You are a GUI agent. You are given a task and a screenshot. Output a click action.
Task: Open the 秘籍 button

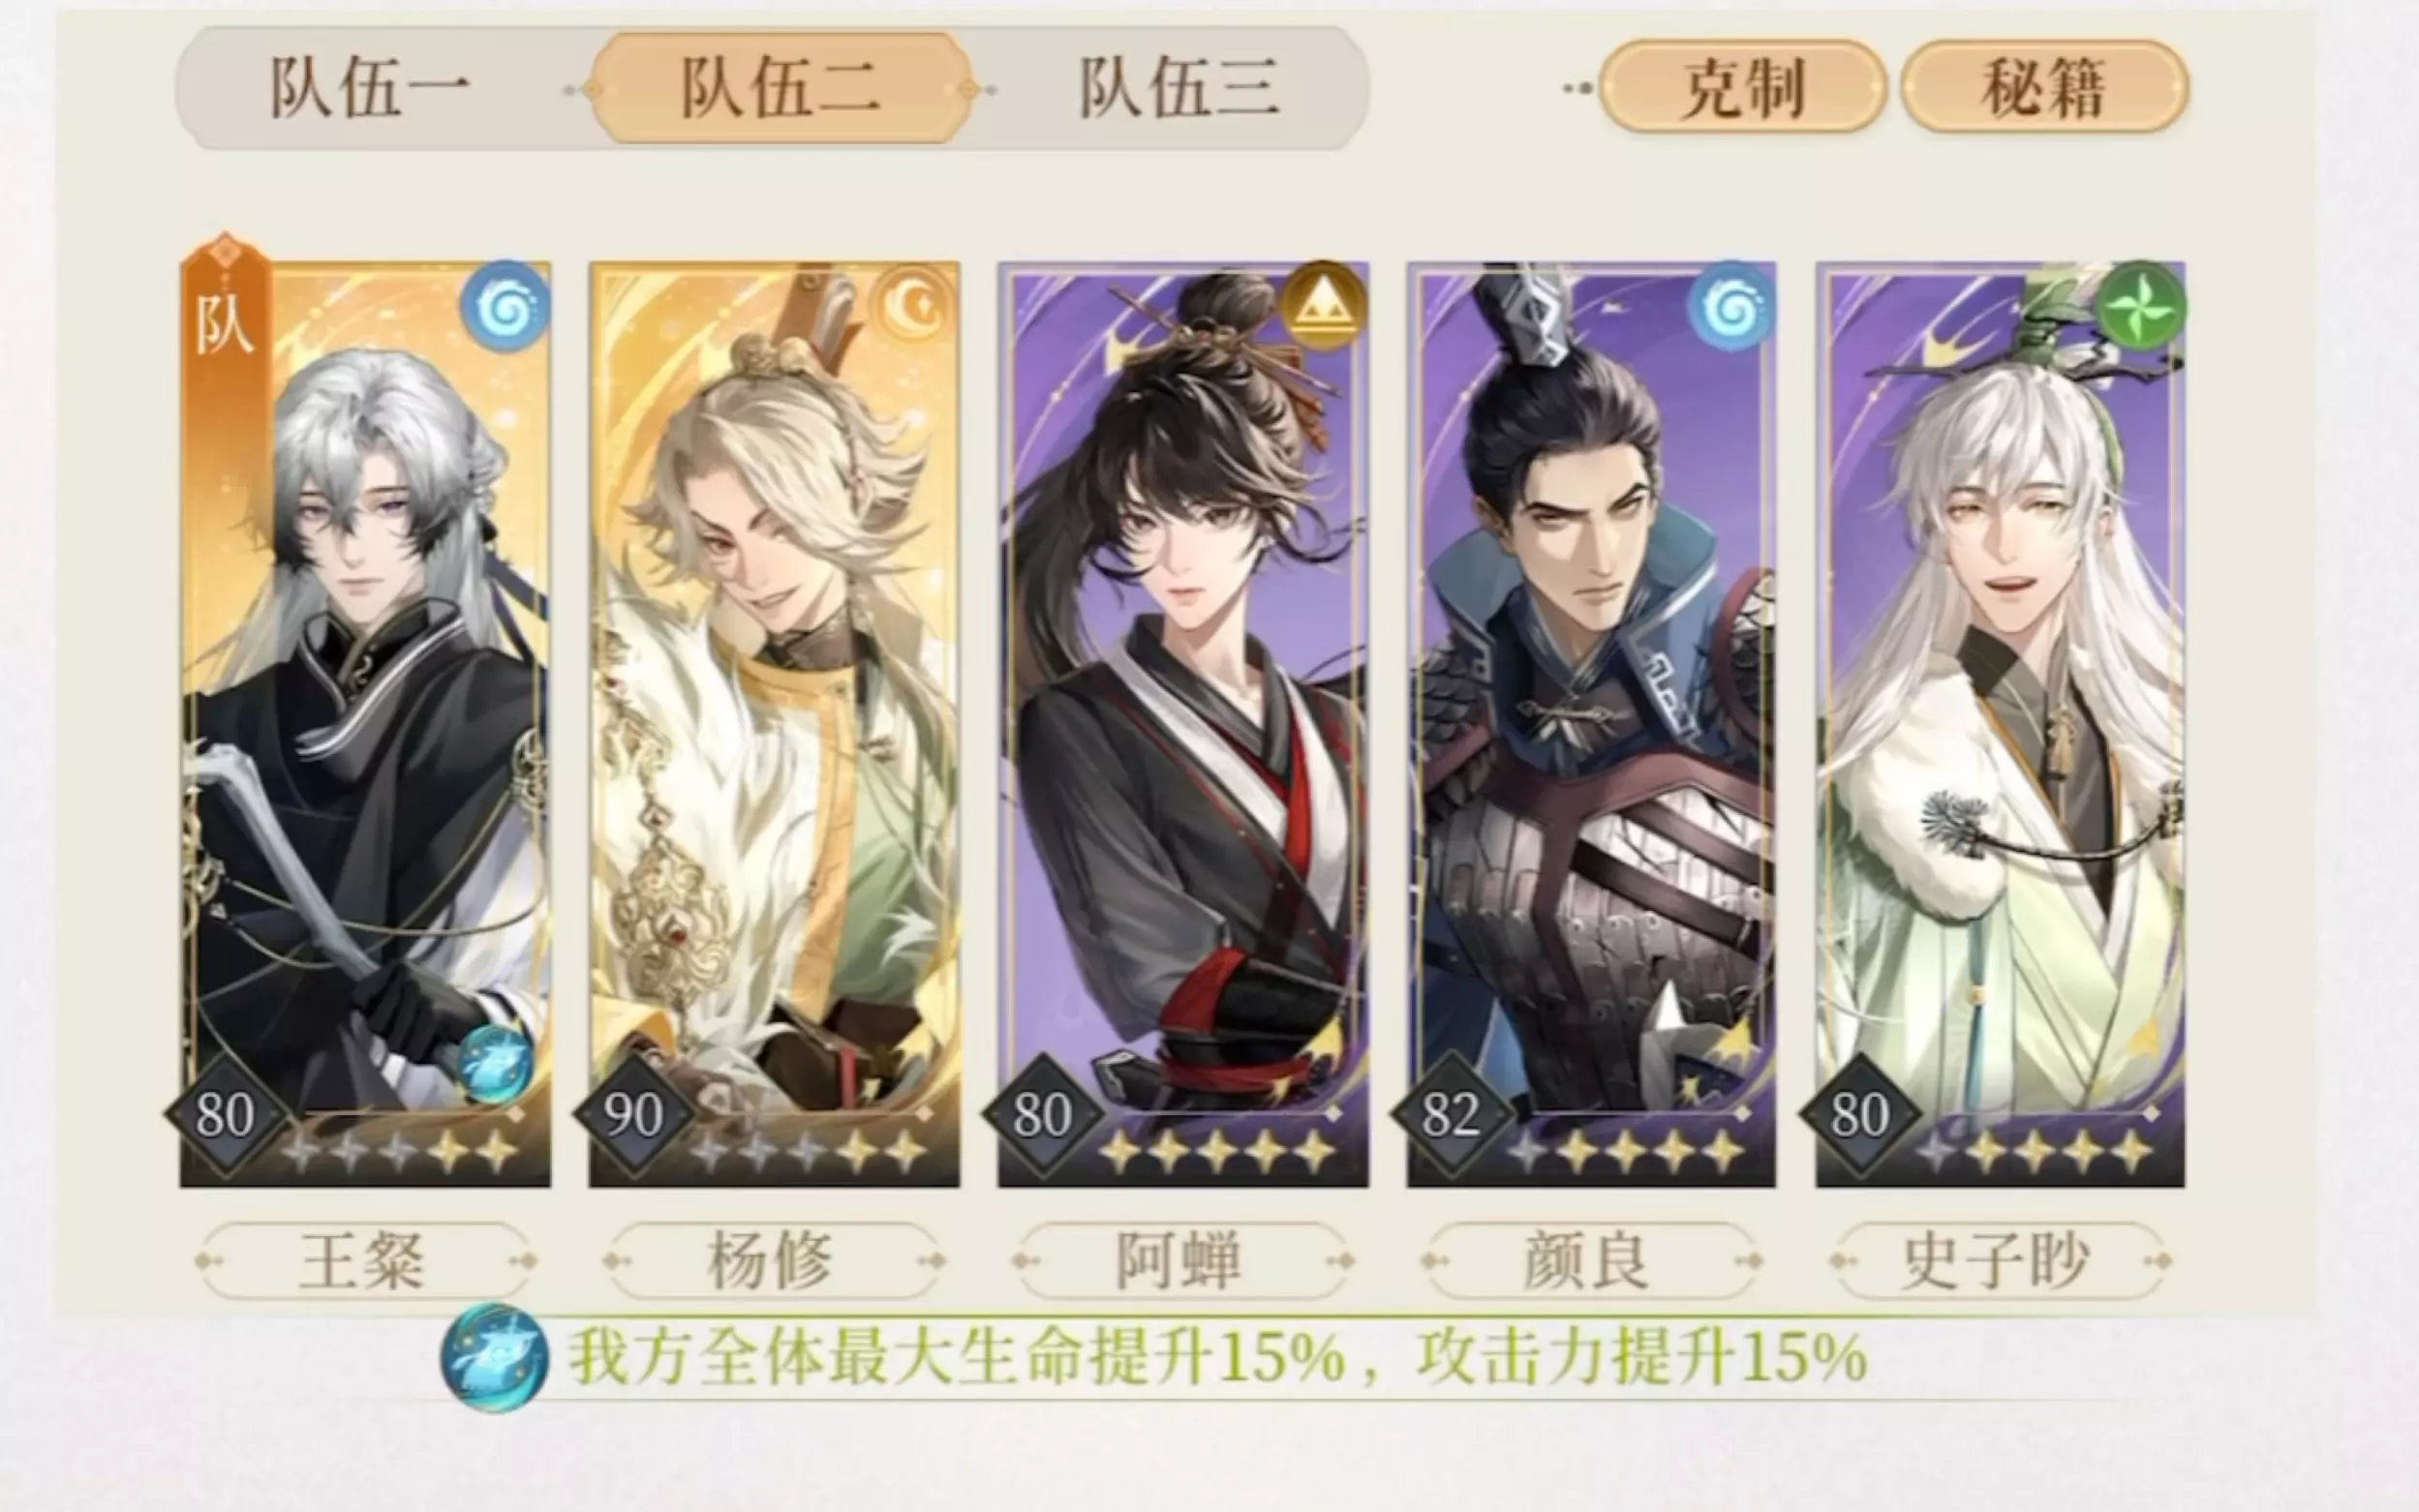tap(2044, 87)
